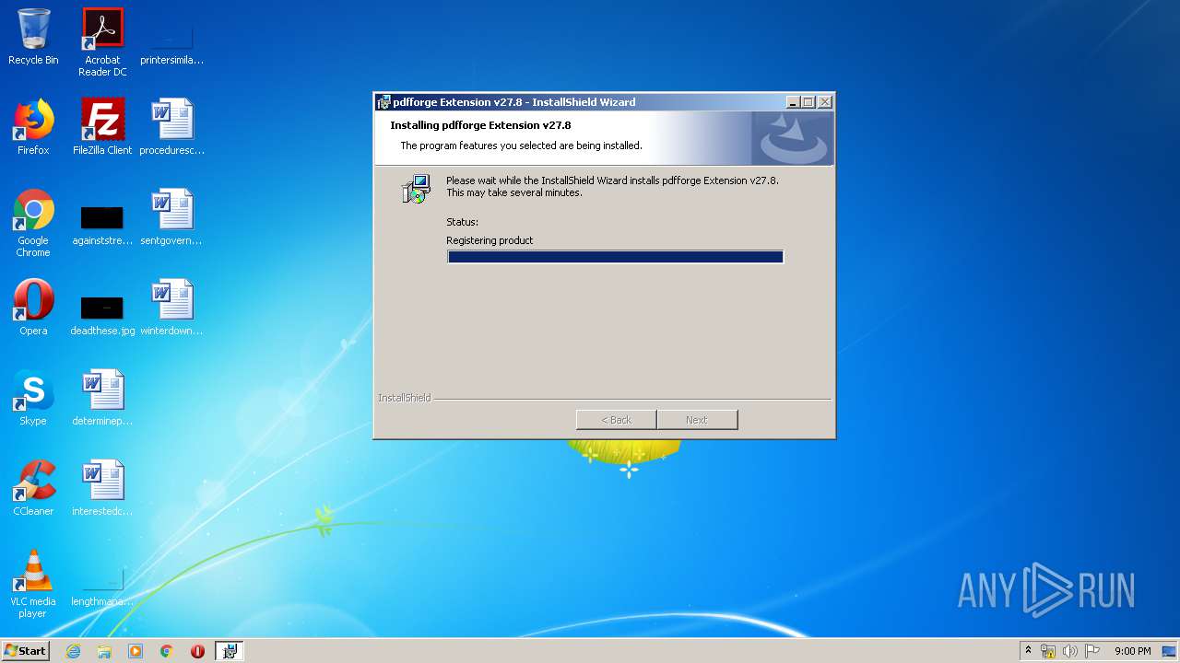Show hidden system tray icons
This screenshot has width=1180, height=663.
(x=1028, y=651)
